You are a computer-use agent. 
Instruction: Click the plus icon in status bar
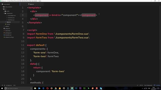2,85
